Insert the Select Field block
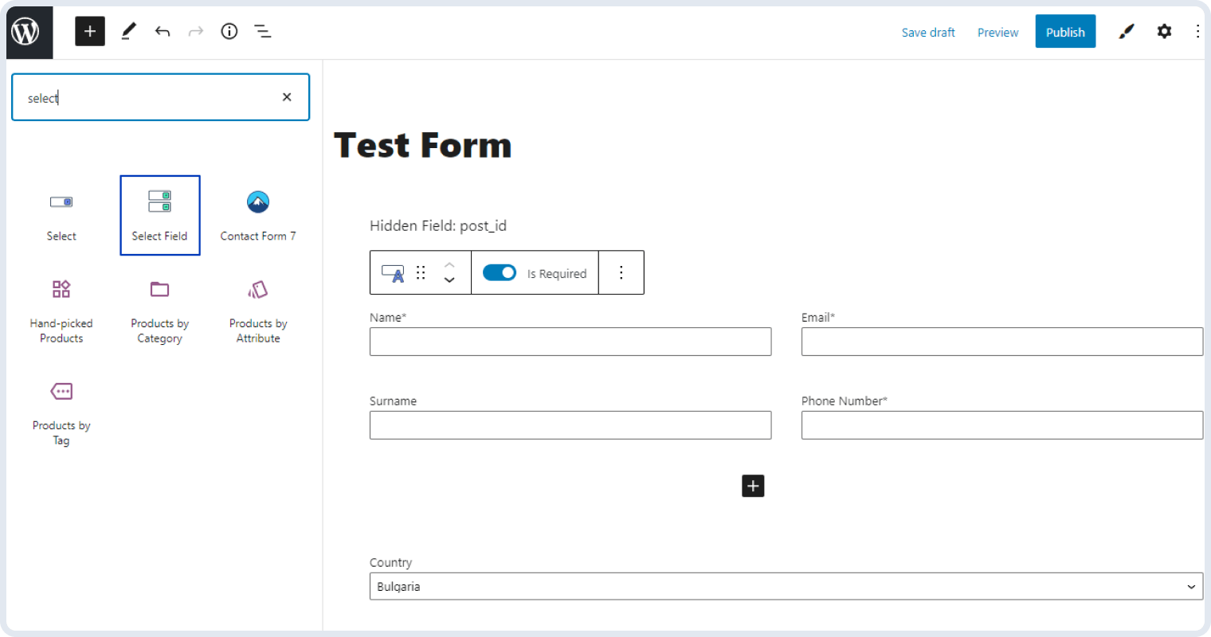 159,215
